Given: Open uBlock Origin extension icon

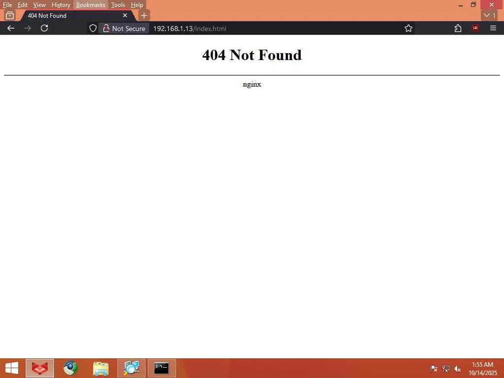Looking at the screenshot, I should coord(475,28).
